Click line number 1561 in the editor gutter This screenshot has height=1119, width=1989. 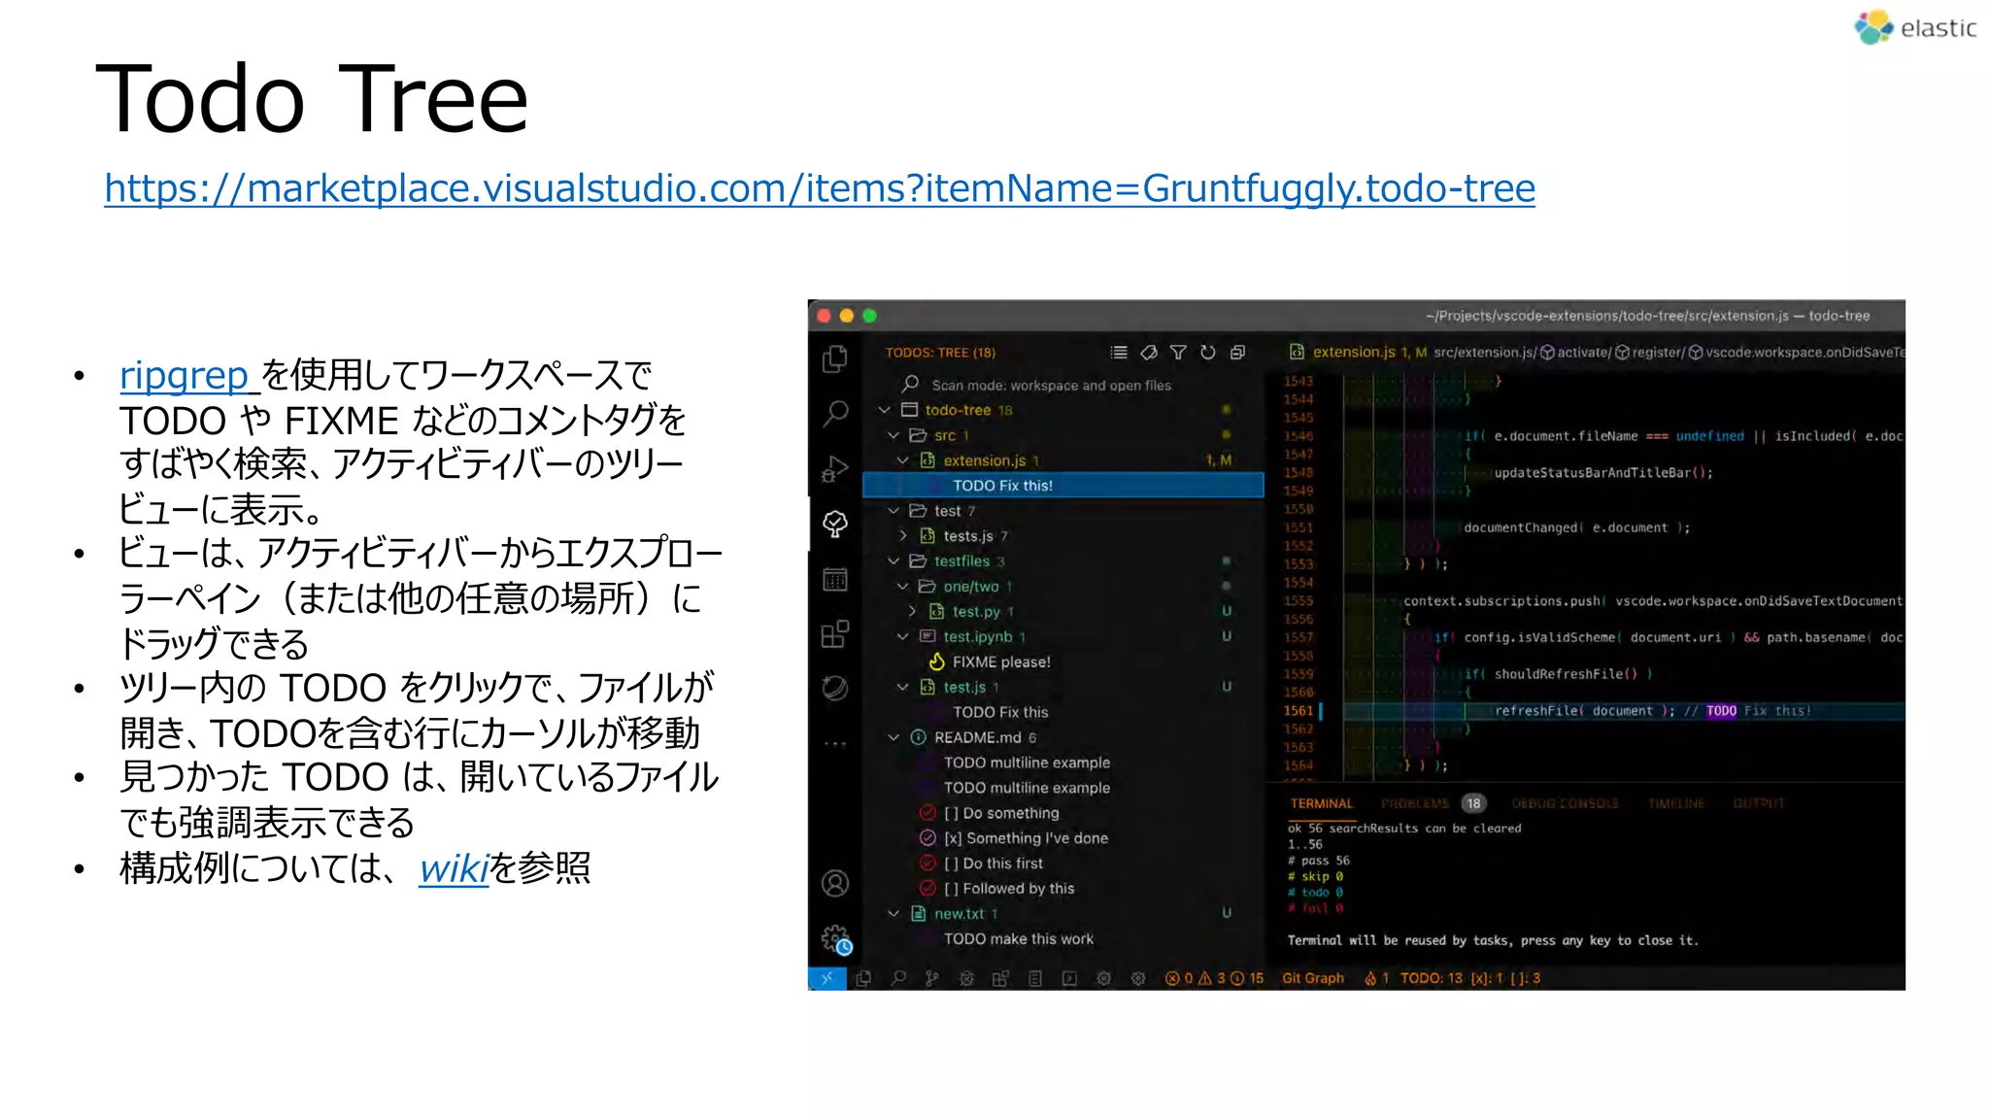[x=1298, y=711]
